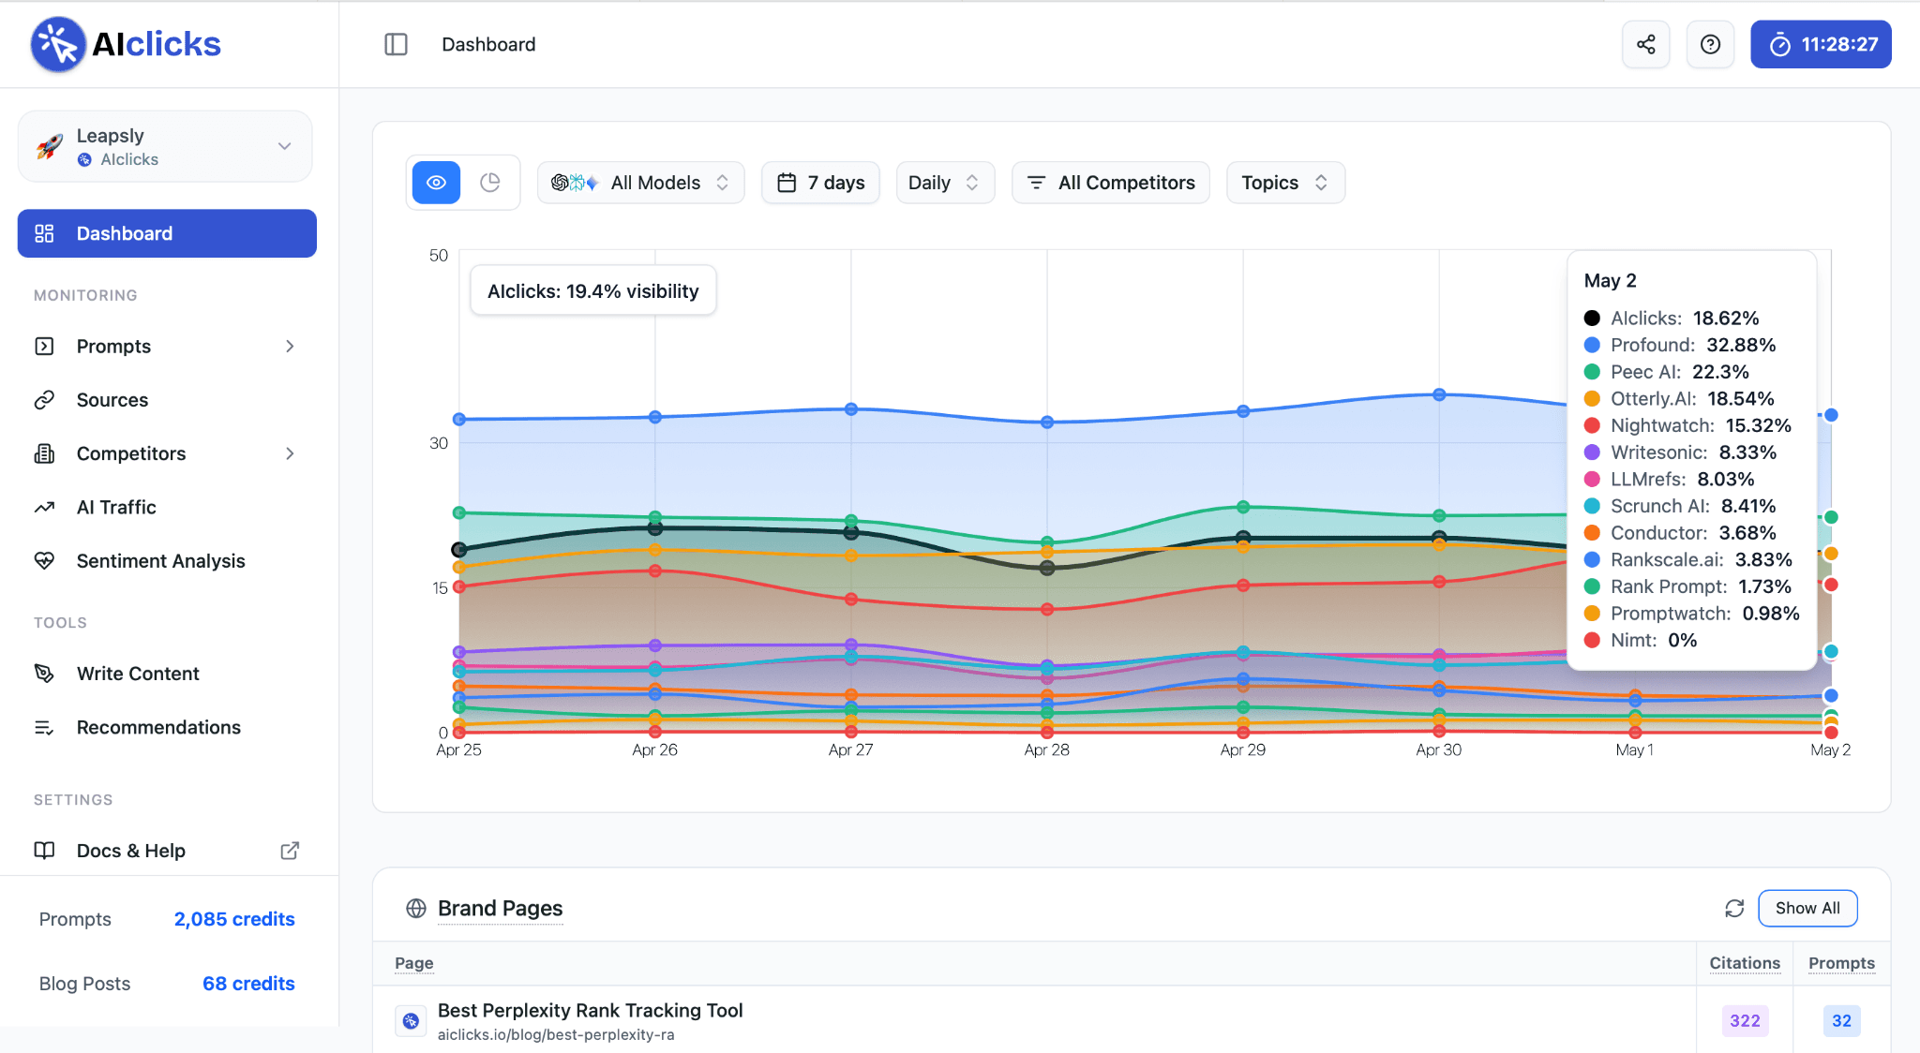Open the AI Traffic page

167,507
